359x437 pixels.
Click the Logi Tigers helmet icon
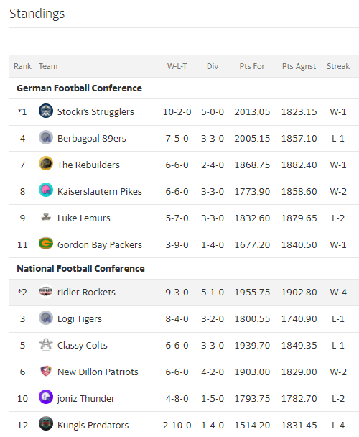pos(46,318)
